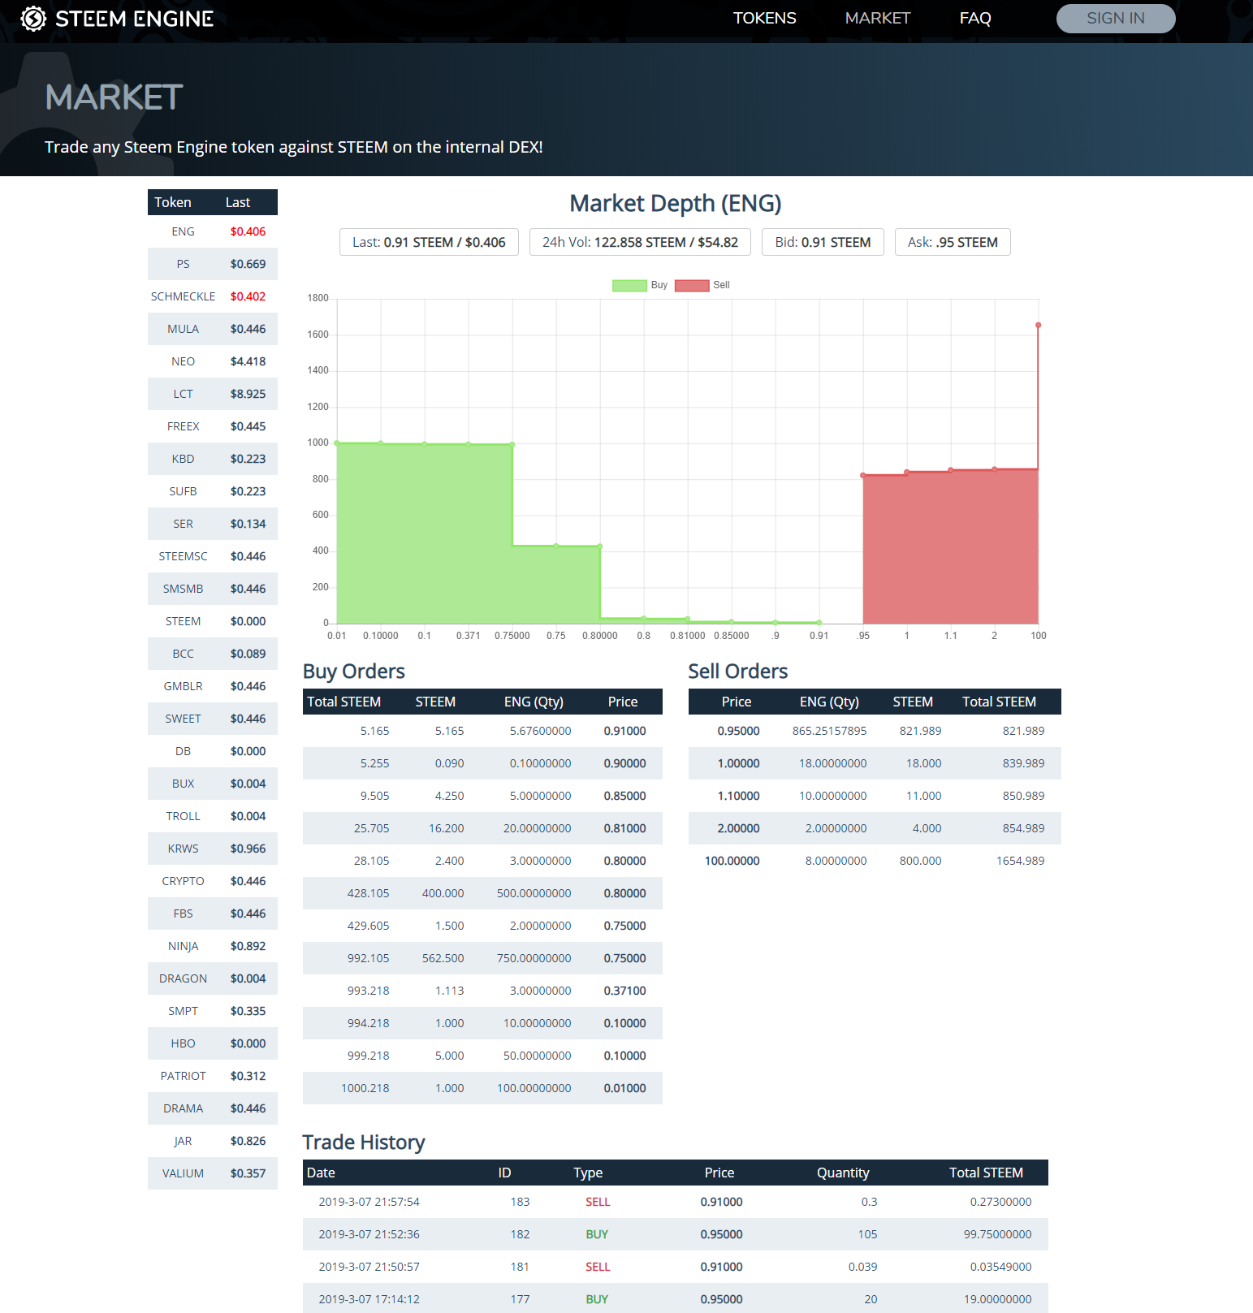Select the TROLL token

(x=213, y=816)
